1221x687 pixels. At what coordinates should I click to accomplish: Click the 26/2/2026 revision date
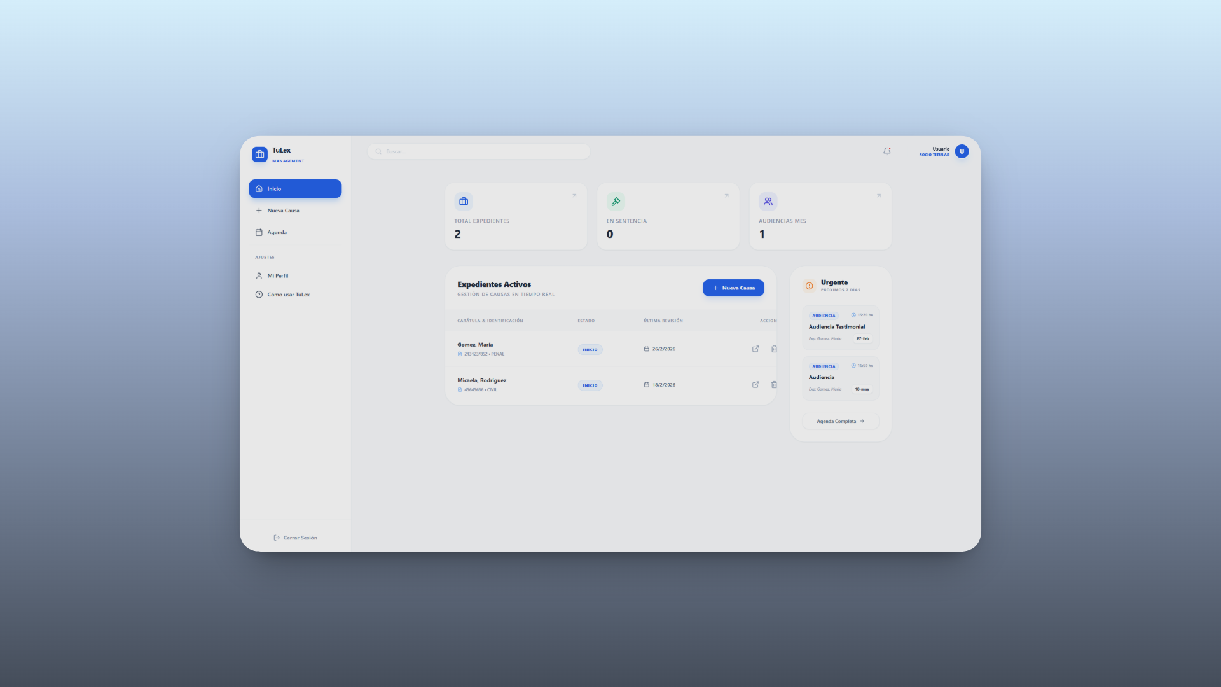[664, 349]
